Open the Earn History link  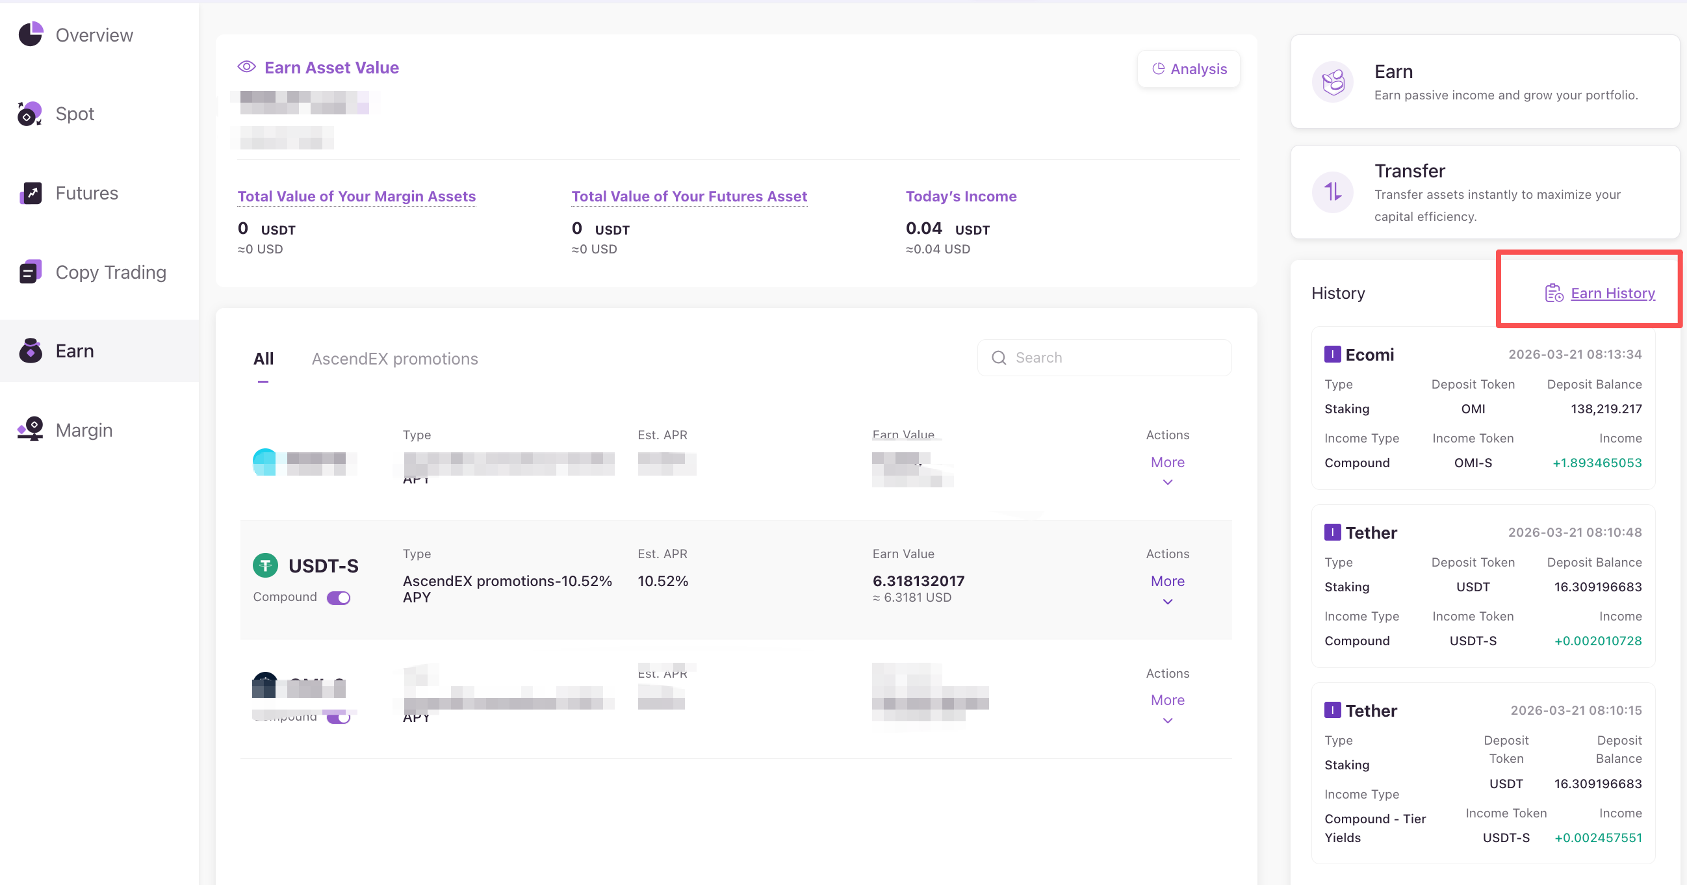[x=1612, y=293]
